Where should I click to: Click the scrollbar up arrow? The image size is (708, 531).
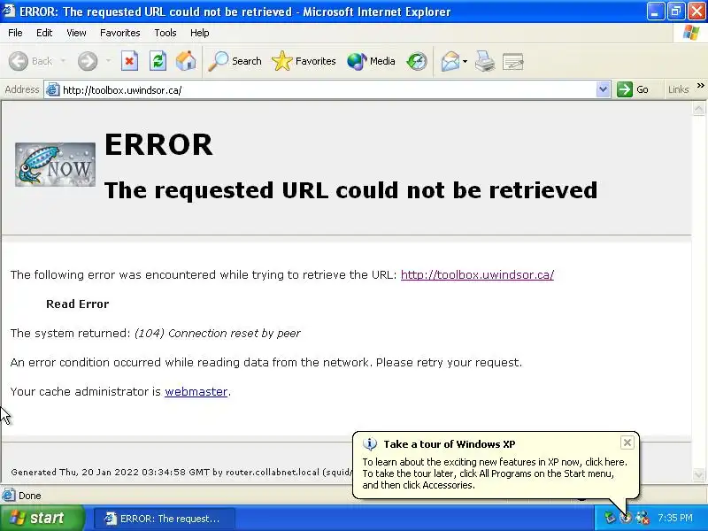[698, 108]
